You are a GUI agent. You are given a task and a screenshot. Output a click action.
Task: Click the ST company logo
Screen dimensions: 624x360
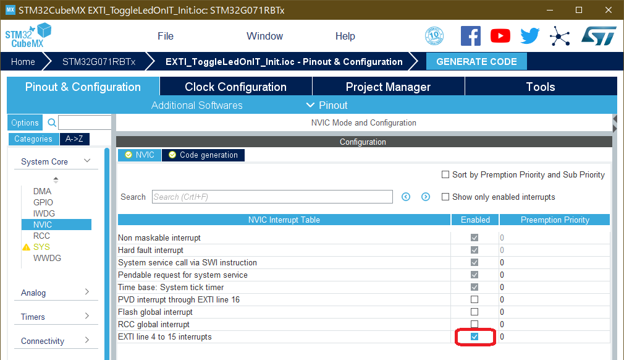[599, 36]
